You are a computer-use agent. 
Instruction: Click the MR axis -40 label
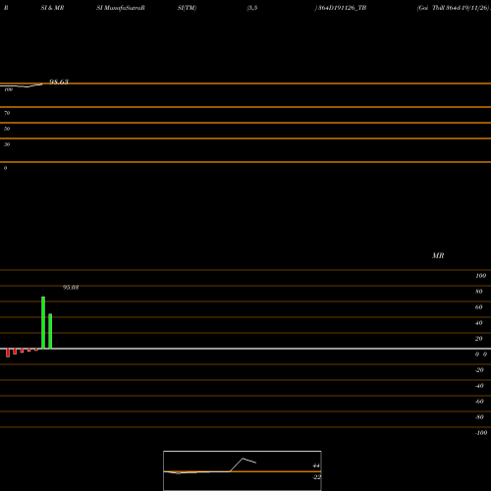pyautogui.click(x=479, y=386)
